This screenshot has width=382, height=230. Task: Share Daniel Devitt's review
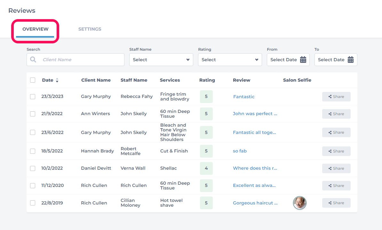click(336, 168)
